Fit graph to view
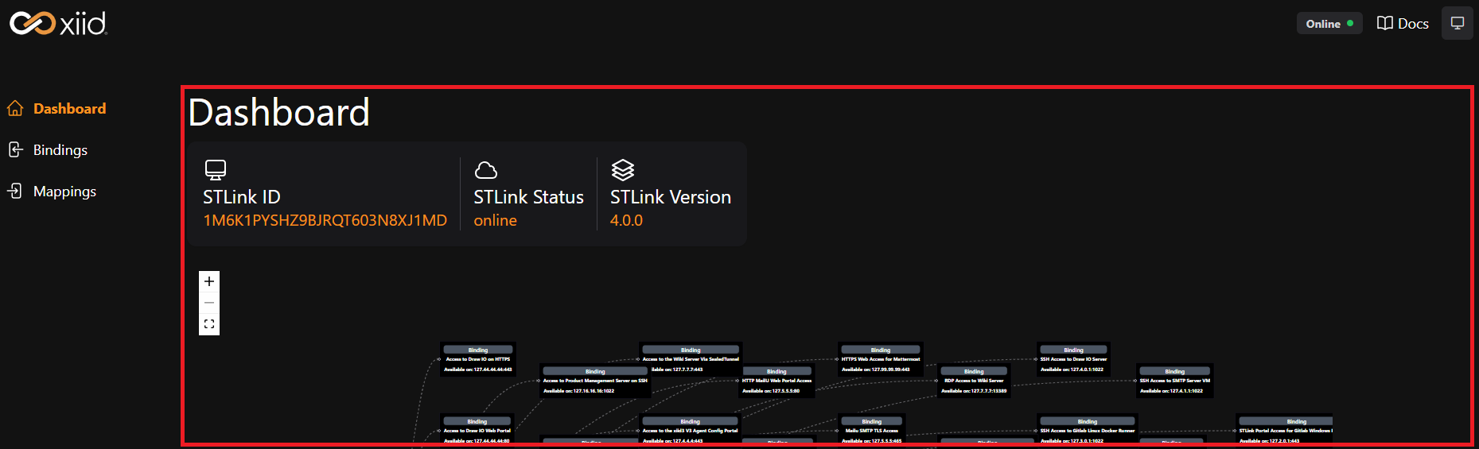Image resolution: width=1479 pixels, height=449 pixels. click(x=209, y=324)
